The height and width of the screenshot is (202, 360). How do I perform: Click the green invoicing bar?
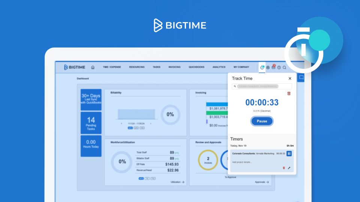pyautogui.click(x=217, y=113)
